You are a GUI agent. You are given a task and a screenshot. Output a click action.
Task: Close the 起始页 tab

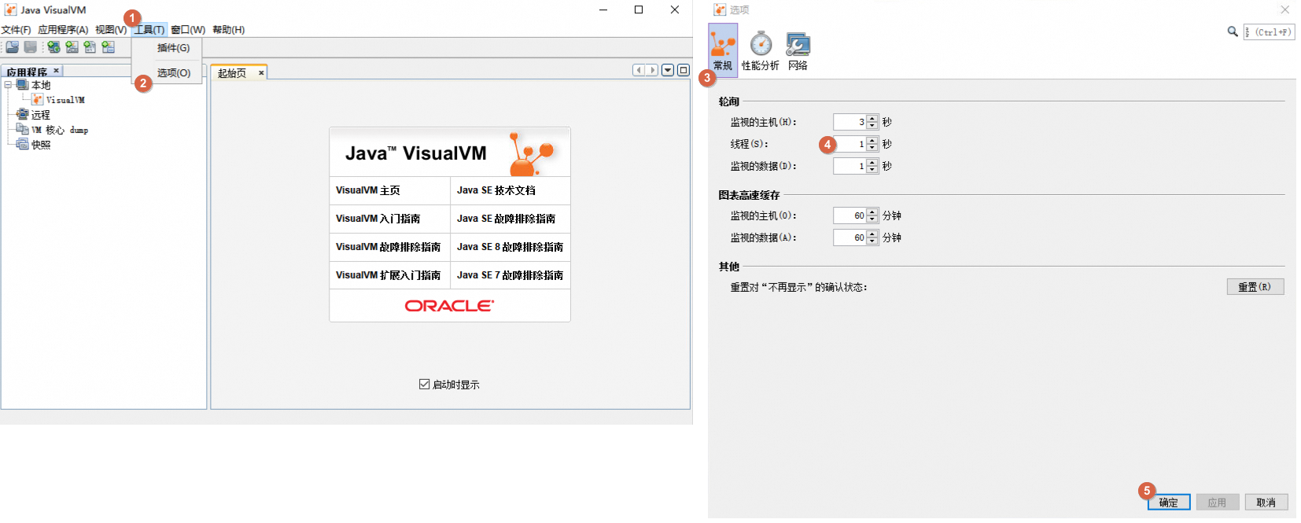[x=261, y=73]
